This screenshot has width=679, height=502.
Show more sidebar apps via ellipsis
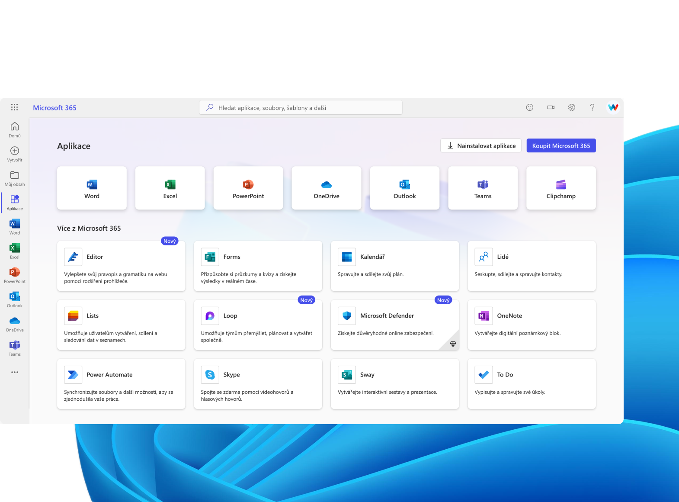coord(15,372)
